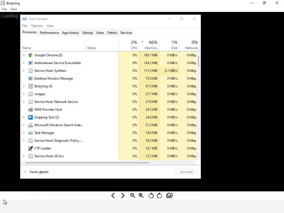The image size is (284, 213).
Task: Switch to the App history tab
Action: [70, 33]
